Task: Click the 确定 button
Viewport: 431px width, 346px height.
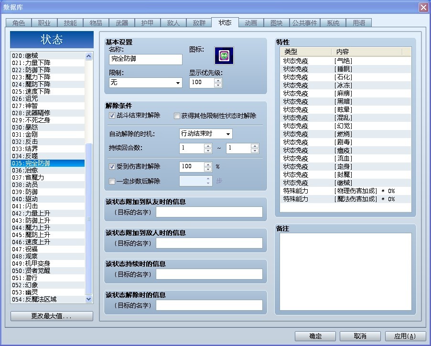Action: coord(315,336)
